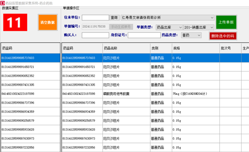The height and width of the screenshot is (152, 249).
Task: Expand the 仁寿县文林镇张莉莉诊所 unit dropdown
Action: point(168,17)
